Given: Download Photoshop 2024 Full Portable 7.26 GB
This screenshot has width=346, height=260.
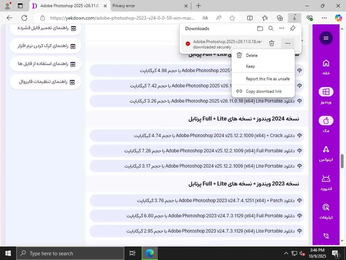Looking at the screenshot, I should (x=197, y=151).
